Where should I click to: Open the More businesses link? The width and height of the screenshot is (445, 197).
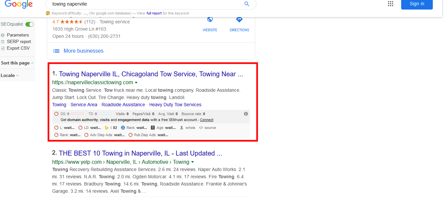pyautogui.click(x=83, y=51)
